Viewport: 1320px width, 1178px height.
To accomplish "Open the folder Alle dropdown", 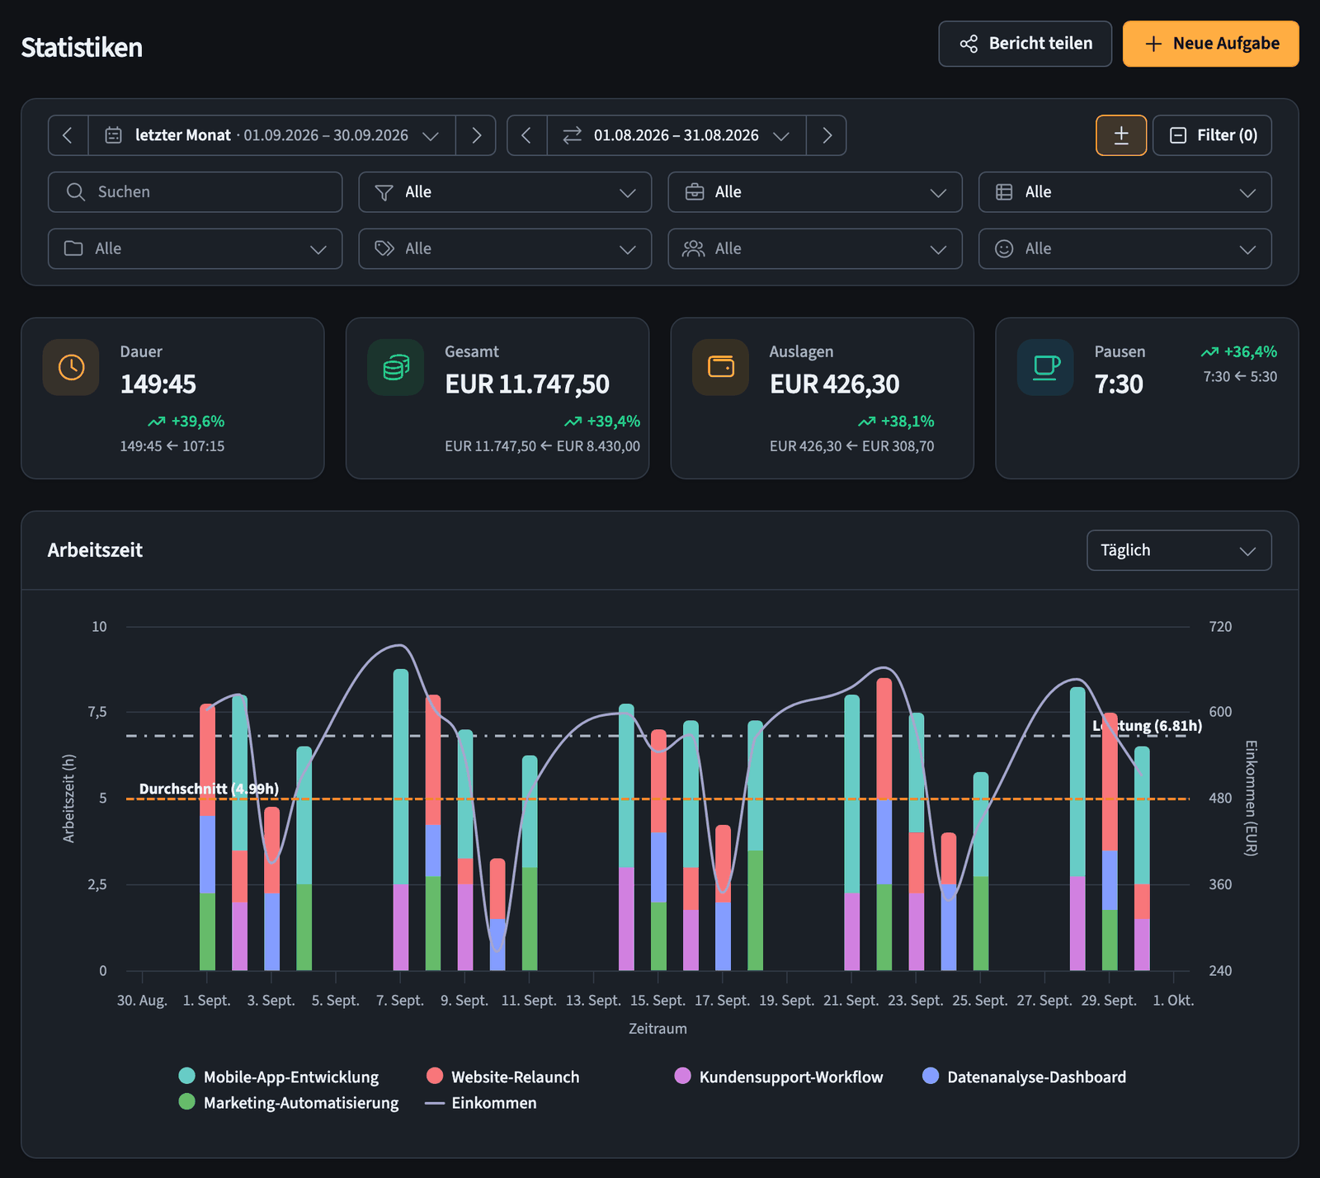I will coord(196,249).
